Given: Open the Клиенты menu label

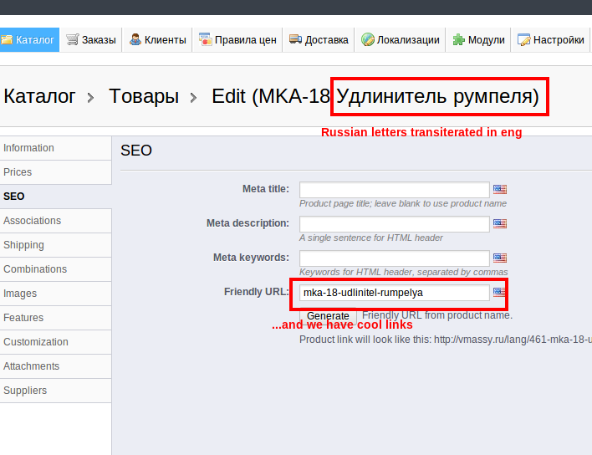Looking at the screenshot, I should [x=165, y=40].
